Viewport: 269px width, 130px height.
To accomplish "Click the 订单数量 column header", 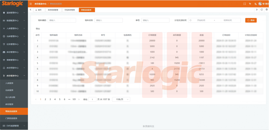I will point(152,35).
